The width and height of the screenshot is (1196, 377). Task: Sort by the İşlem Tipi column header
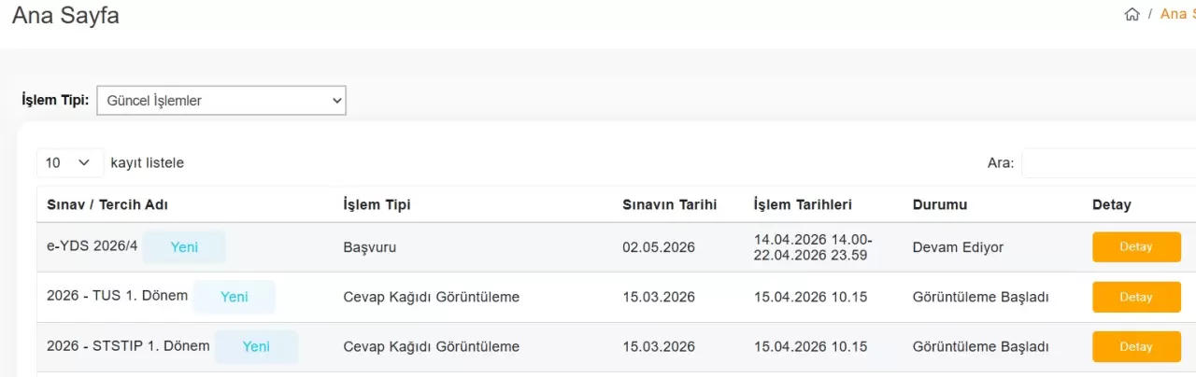[x=377, y=204]
